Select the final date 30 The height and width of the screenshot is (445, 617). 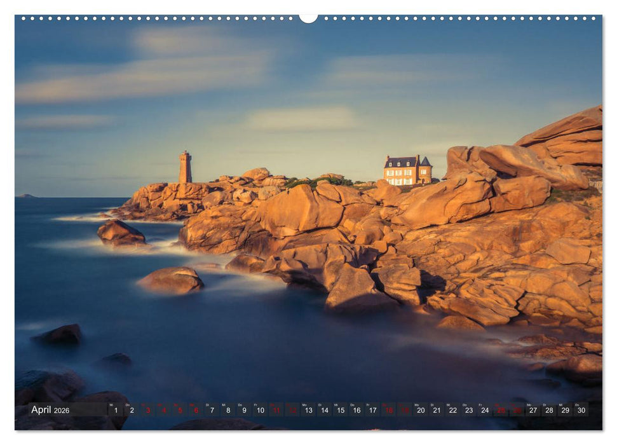pyautogui.click(x=581, y=411)
